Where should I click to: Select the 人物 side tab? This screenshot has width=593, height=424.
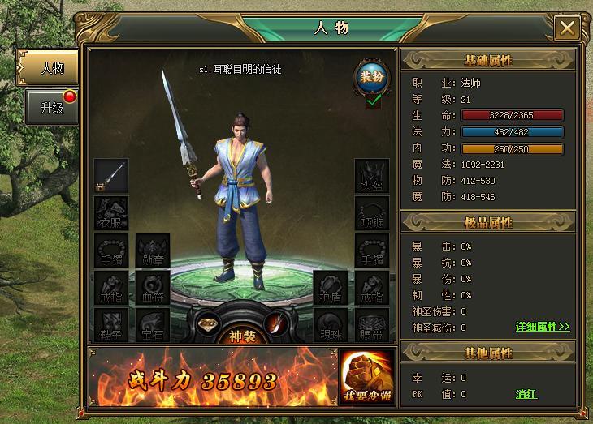(x=47, y=68)
